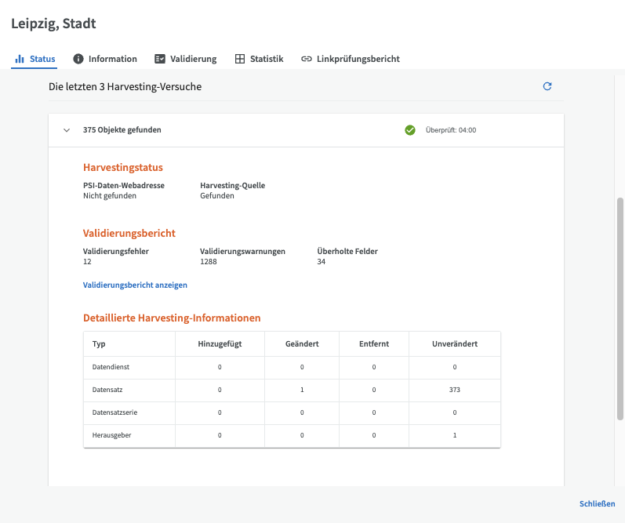Screen dimensions: 625x523
Task: Select the Datensatzserie table row
Action: (x=292, y=412)
